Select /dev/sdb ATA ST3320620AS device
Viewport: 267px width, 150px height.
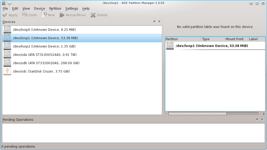(46, 63)
